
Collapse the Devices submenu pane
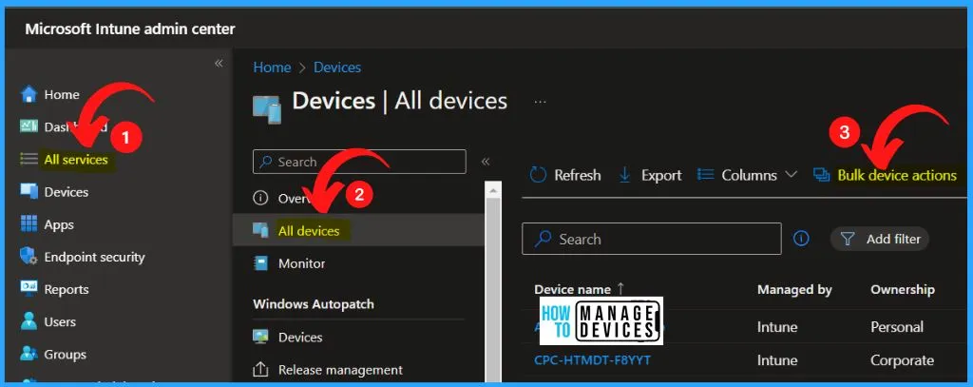point(486,162)
